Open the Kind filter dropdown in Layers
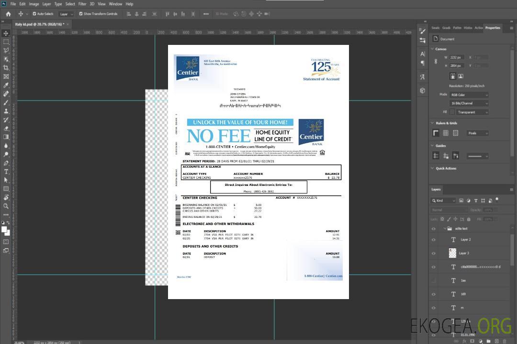517x344 pixels. (x=443, y=201)
